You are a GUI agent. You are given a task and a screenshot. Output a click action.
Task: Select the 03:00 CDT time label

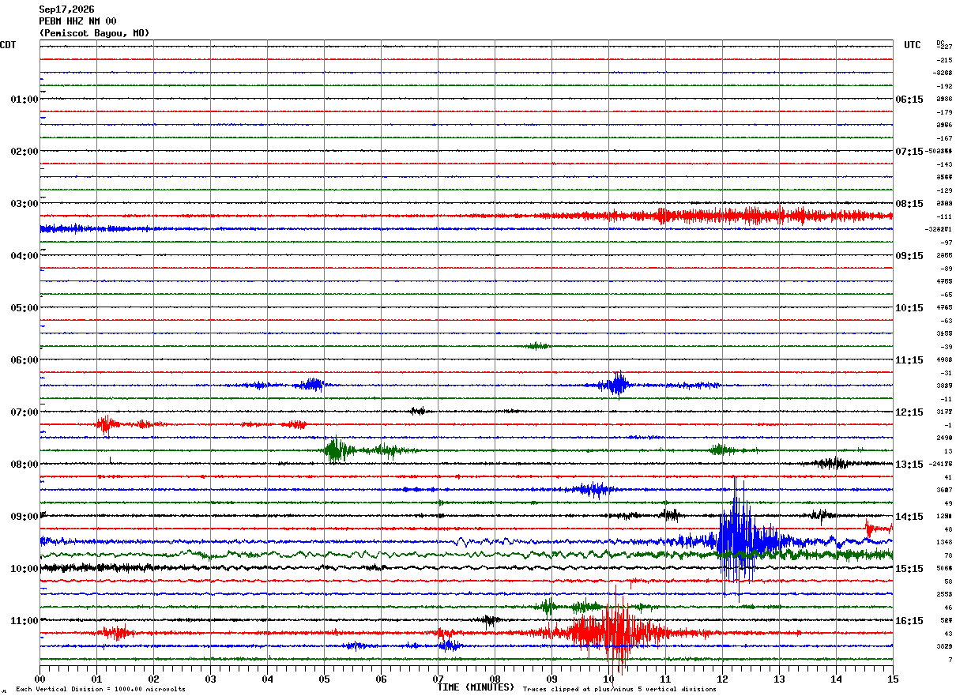click(x=24, y=204)
